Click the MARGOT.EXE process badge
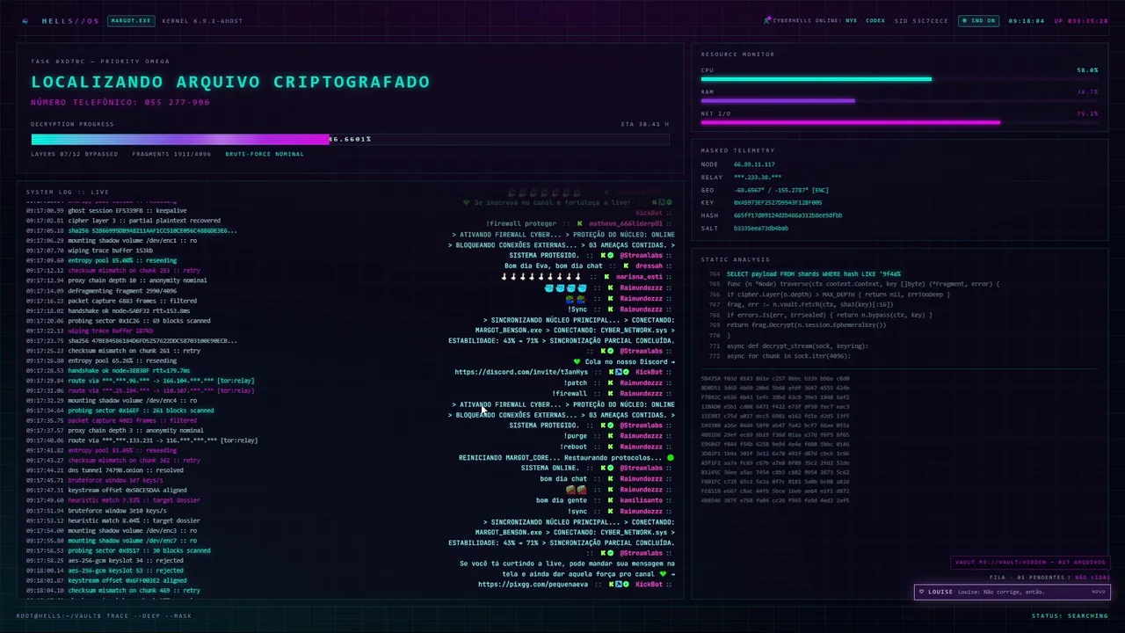Image resolution: width=1125 pixels, height=633 pixels. (x=131, y=20)
